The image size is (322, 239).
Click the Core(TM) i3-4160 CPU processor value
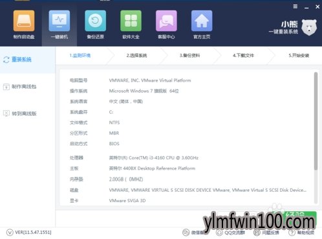pyautogui.click(x=153, y=158)
